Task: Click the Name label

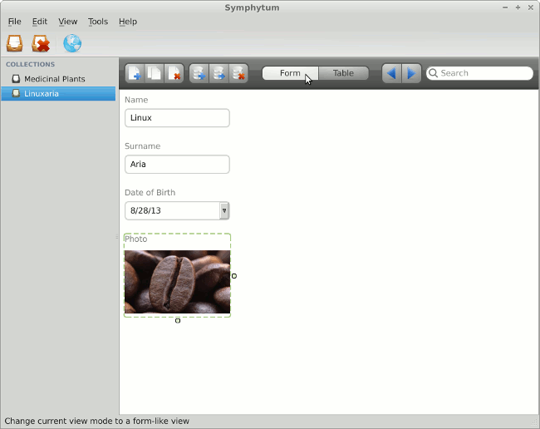Action: coord(136,100)
